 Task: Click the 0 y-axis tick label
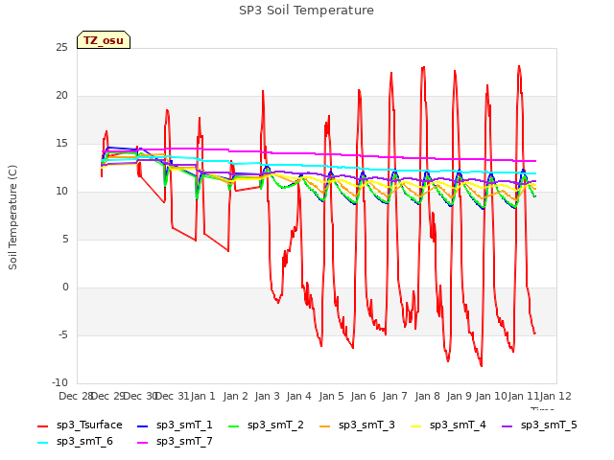tap(65, 287)
